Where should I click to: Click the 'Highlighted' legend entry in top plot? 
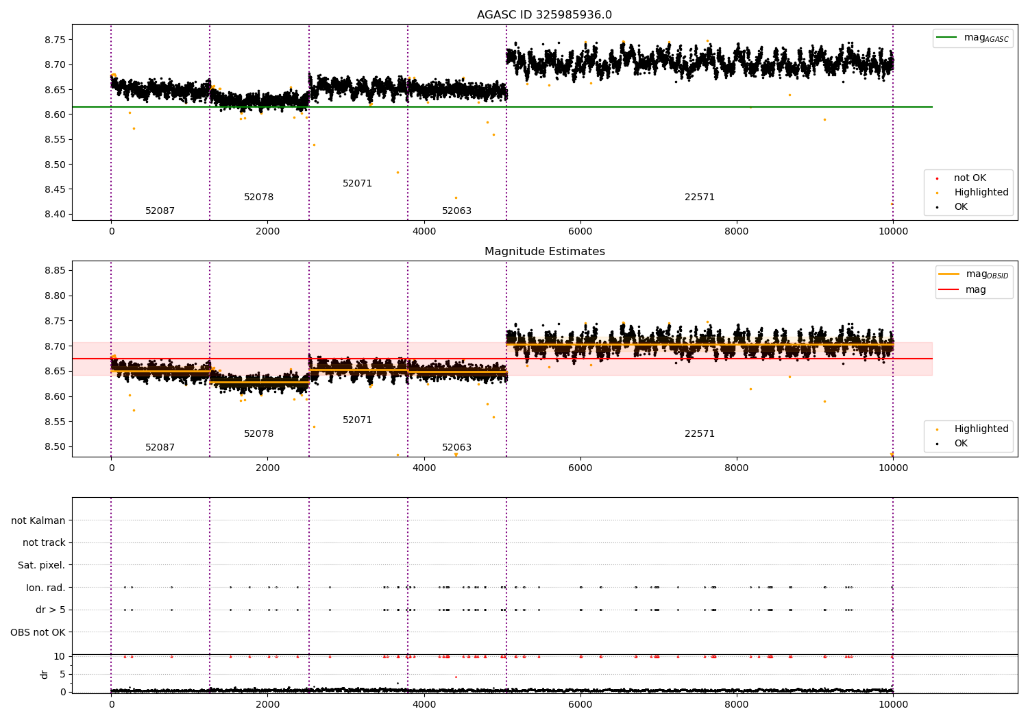pos(981,193)
